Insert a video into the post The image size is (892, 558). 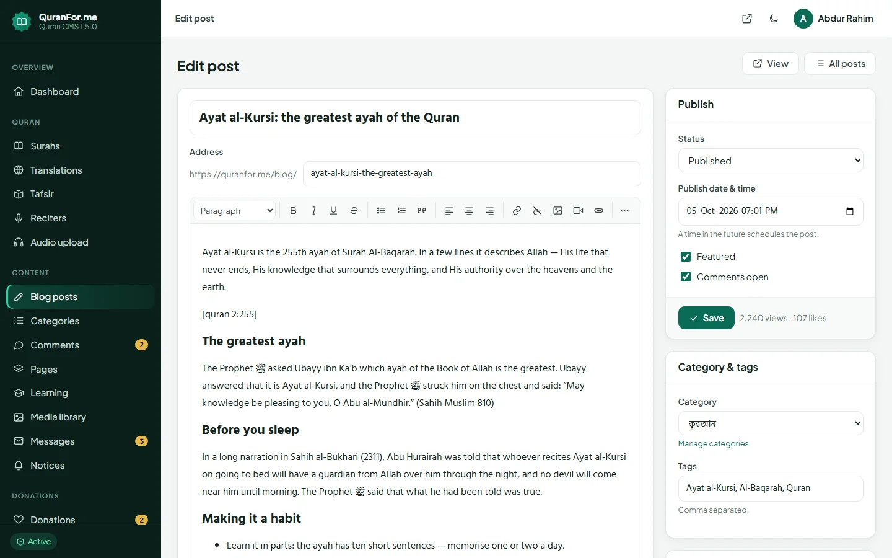click(578, 211)
